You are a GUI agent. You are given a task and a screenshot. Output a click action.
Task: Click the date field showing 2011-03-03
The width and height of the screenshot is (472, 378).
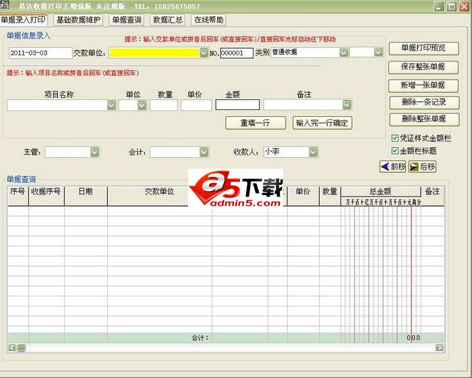point(40,53)
